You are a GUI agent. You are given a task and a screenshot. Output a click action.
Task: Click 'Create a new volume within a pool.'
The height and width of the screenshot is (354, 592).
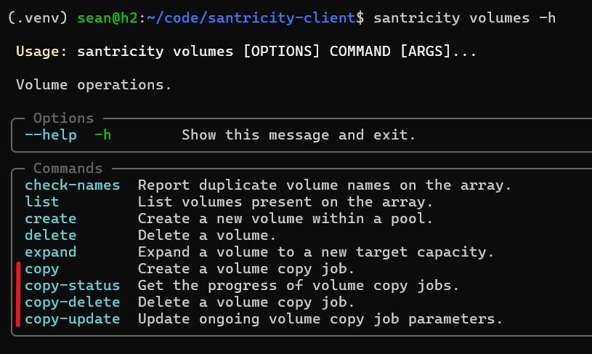(285, 218)
